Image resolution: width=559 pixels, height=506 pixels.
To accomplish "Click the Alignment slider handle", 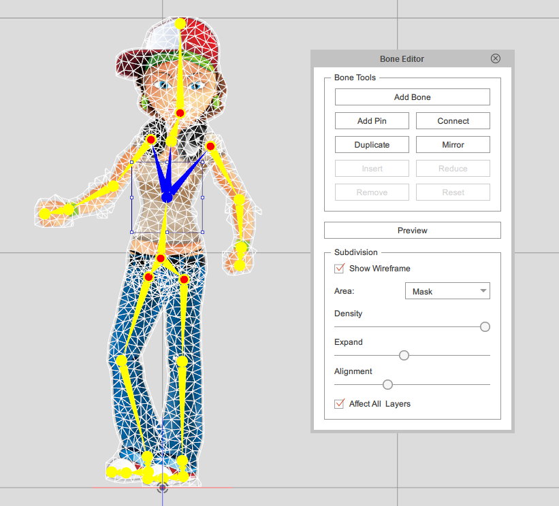I will (387, 384).
